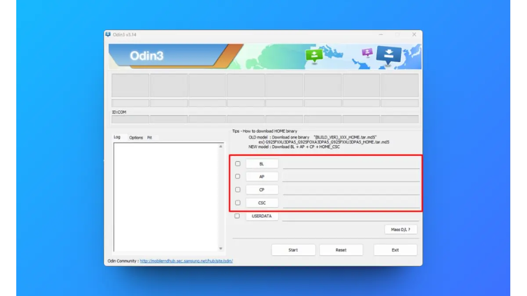Close the Odin3 window
The width and height of the screenshot is (527, 296).
click(414, 34)
